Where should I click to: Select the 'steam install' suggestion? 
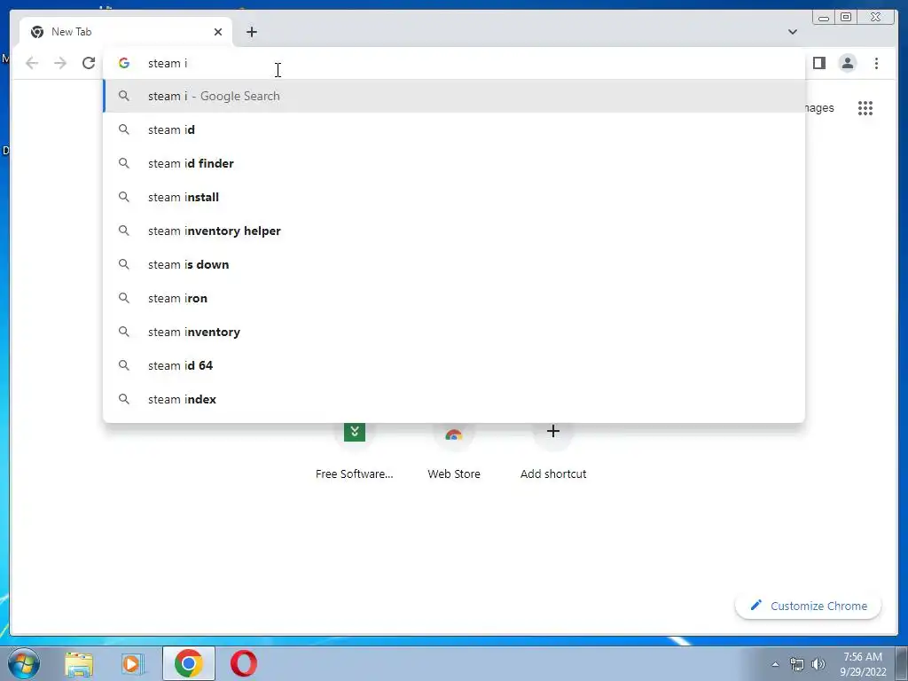[x=454, y=197]
